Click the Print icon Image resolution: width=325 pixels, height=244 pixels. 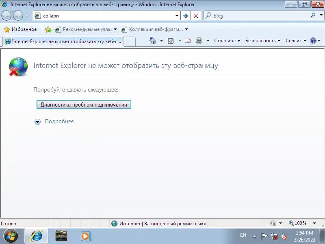(199, 41)
